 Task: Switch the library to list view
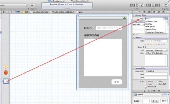[168, 95]
